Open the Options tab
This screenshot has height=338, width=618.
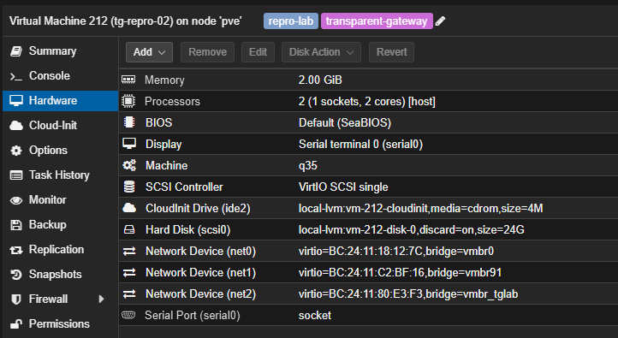[x=60, y=150]
